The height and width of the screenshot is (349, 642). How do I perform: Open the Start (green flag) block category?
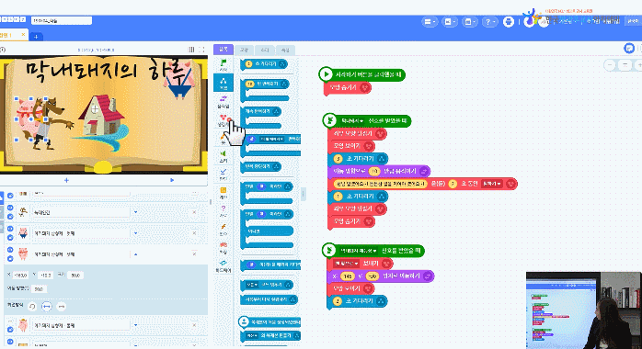pos(224,64)
